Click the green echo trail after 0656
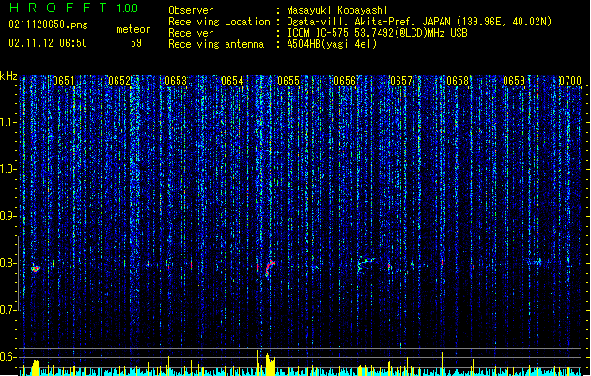The width and height of the screenshot is (591, 376). (x=366, y=261)
